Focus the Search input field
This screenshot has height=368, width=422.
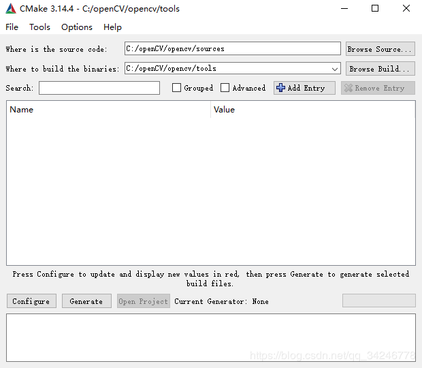coord(99,88)
